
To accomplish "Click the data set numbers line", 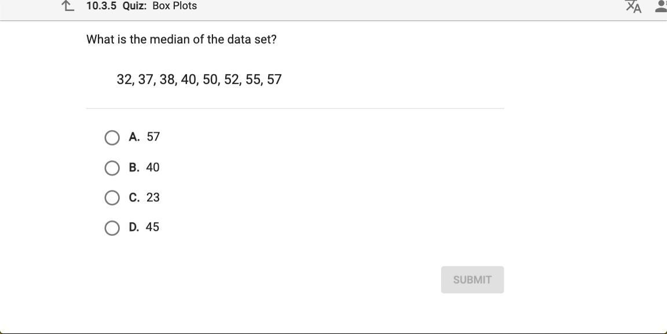I will pyautogui.click(x=199, y=80).
